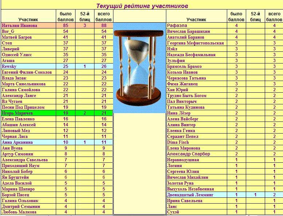Select 'Галина Ольховик' name
The image size is (283, 216).
pyautogui.click(x=28, y=201)
